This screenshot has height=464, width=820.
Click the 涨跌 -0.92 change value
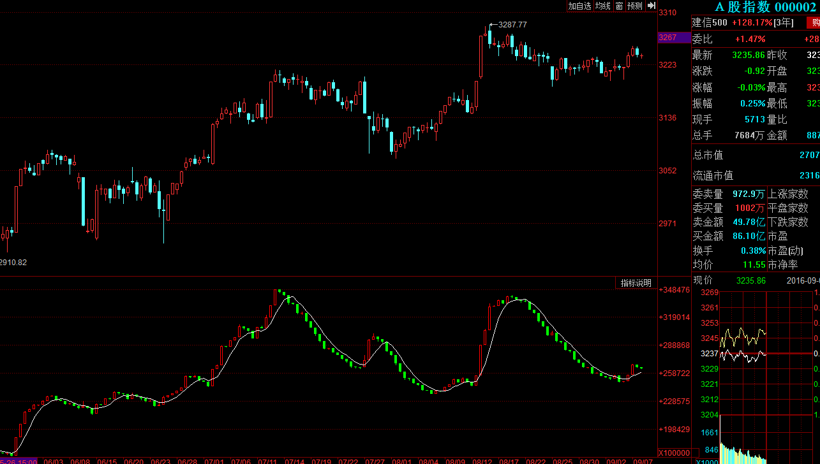pos(754,71)
